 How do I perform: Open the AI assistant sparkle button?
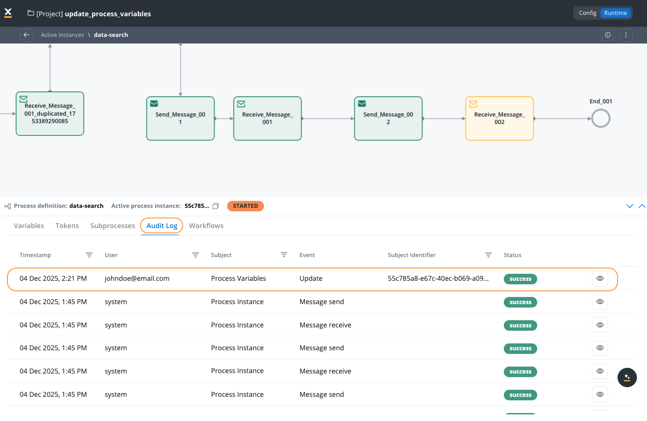coord(627,377)
